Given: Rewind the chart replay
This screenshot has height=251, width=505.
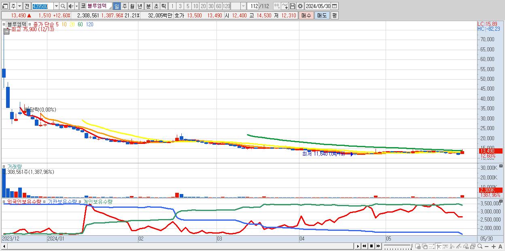Looking at the screenshot, I should coord(364,246).
